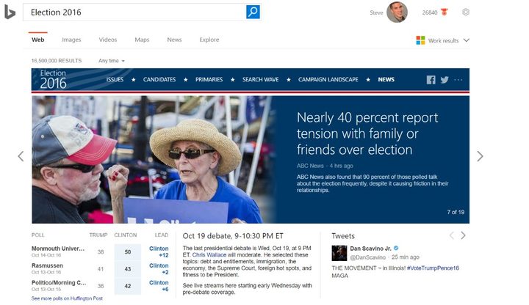Open the news photo of two voters
Viewport: 529px width, 305px height.
[154, 160]
